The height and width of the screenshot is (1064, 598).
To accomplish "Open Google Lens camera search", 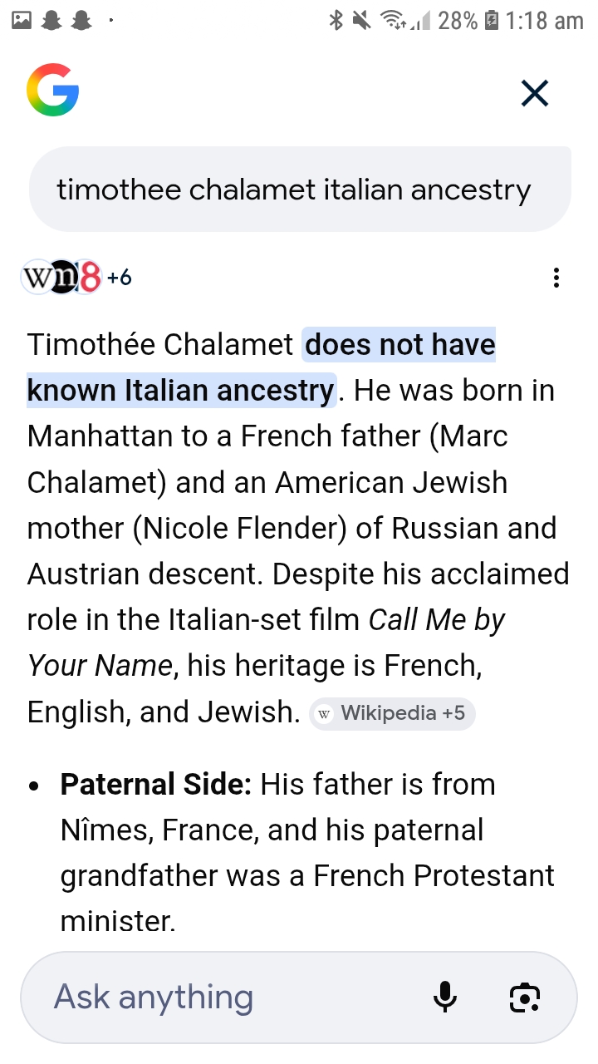I will coord(525,997).
